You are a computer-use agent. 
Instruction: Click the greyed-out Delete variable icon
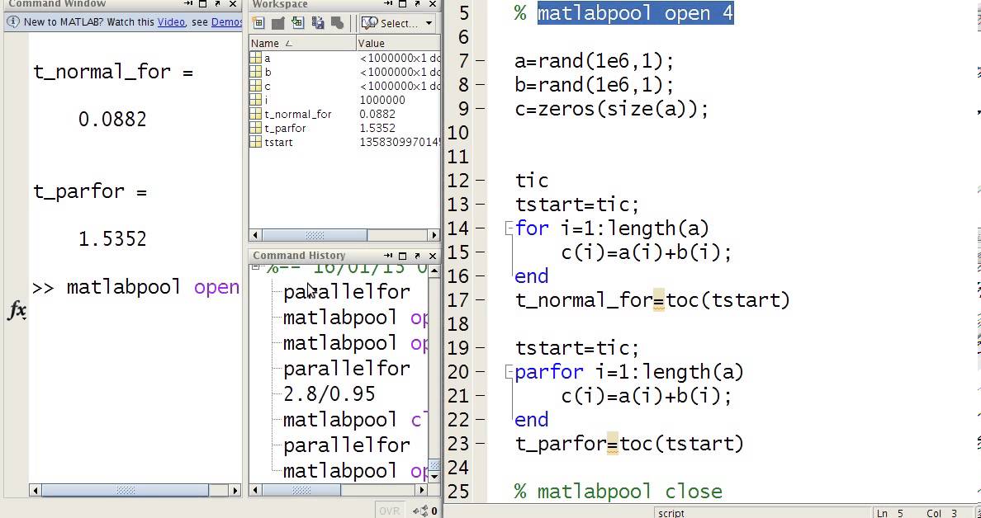[x=337, y=23]
